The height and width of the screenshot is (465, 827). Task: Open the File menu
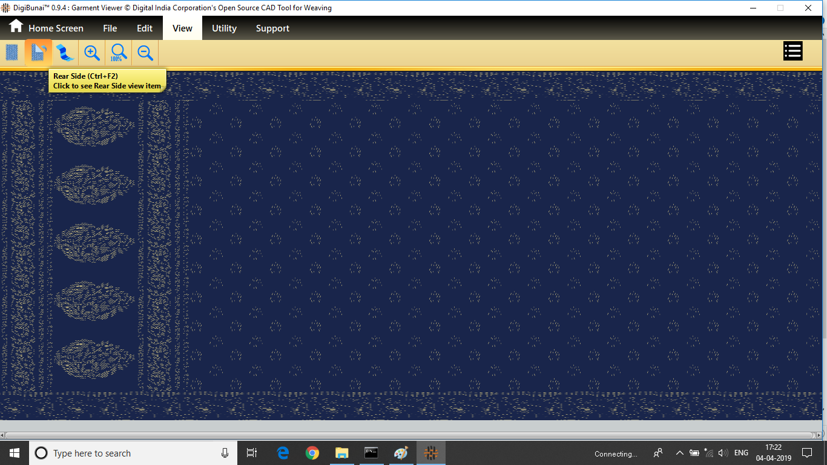pyautogui.click(x=110, y=28)
